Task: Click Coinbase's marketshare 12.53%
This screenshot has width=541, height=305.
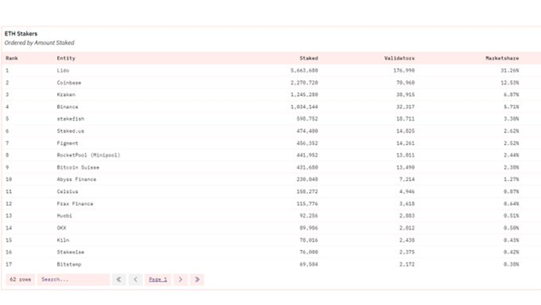Action: tap(510, 82)
